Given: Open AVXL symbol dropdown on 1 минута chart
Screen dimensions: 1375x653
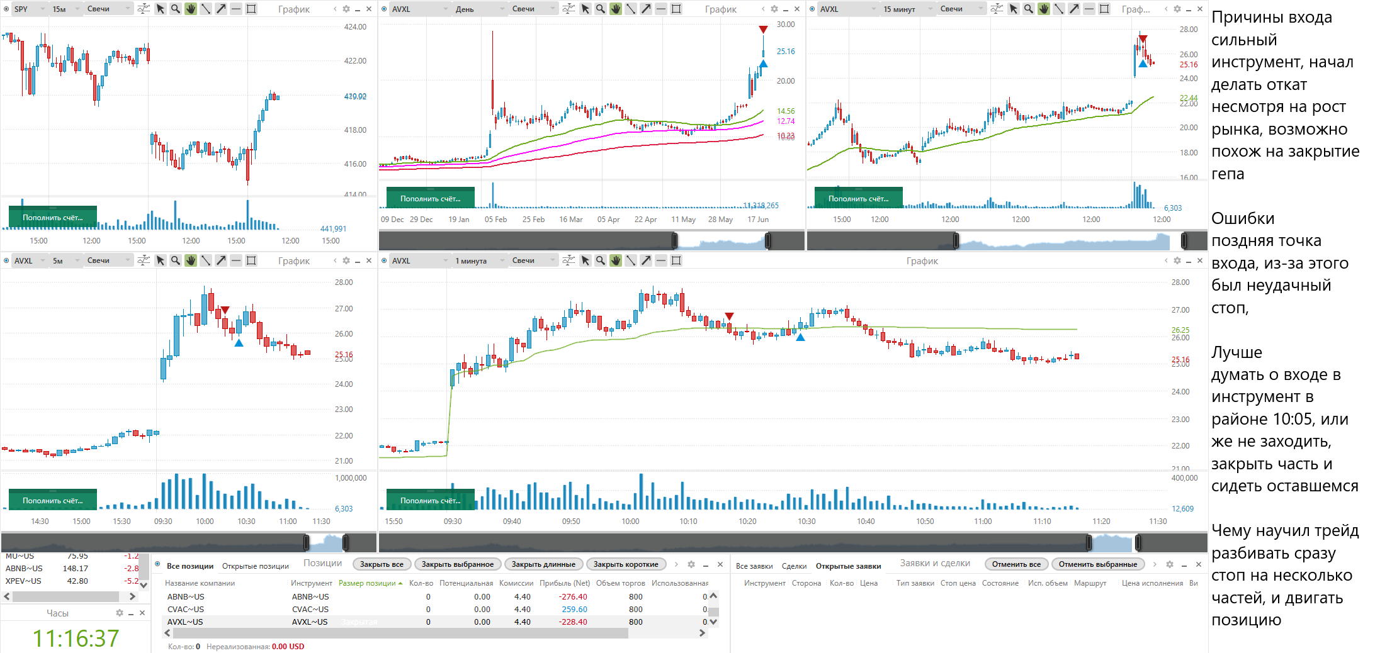Looking at the screenshot, I should [x=420, y=260].
